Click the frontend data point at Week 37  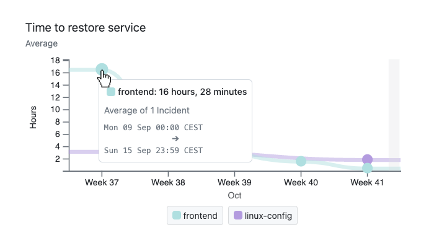pos(102,69)
